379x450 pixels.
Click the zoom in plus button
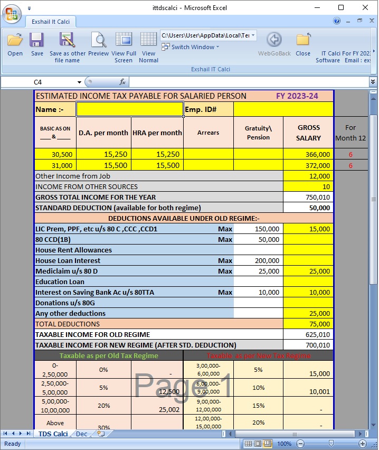pos(363,444)
